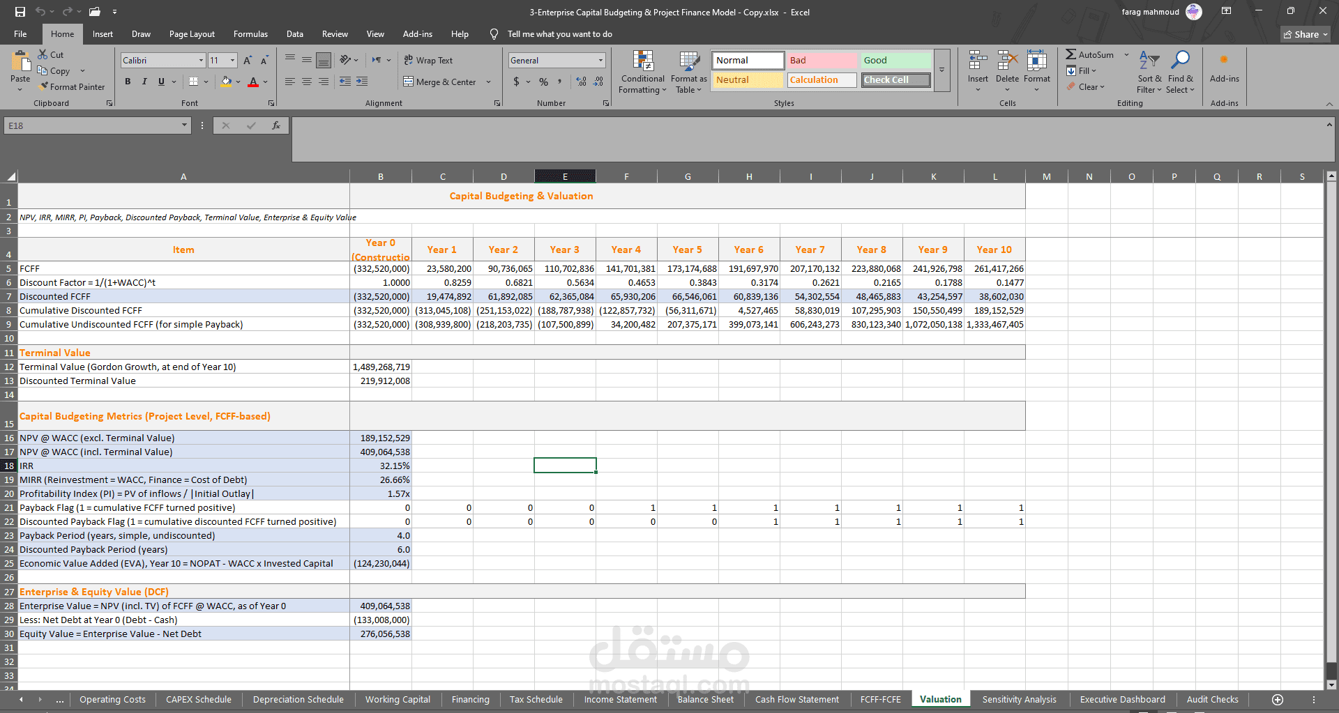Toggle Bold formatting

(x=128, y=82)
